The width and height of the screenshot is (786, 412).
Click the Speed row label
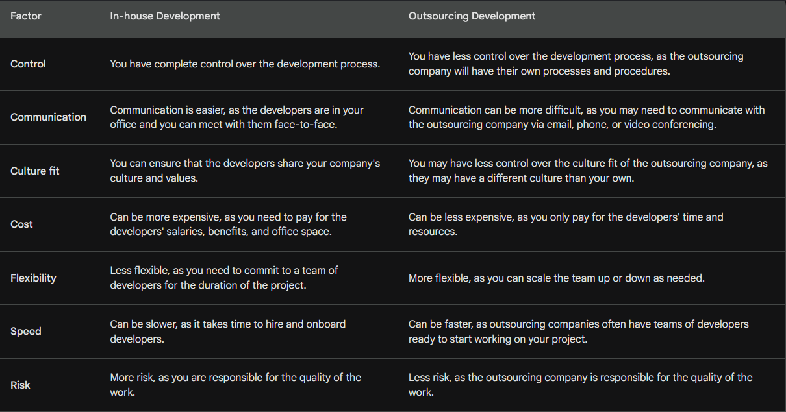26,332
